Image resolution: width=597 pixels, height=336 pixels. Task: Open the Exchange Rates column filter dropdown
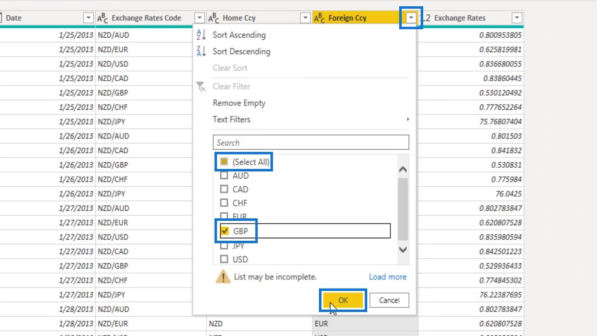517,18
